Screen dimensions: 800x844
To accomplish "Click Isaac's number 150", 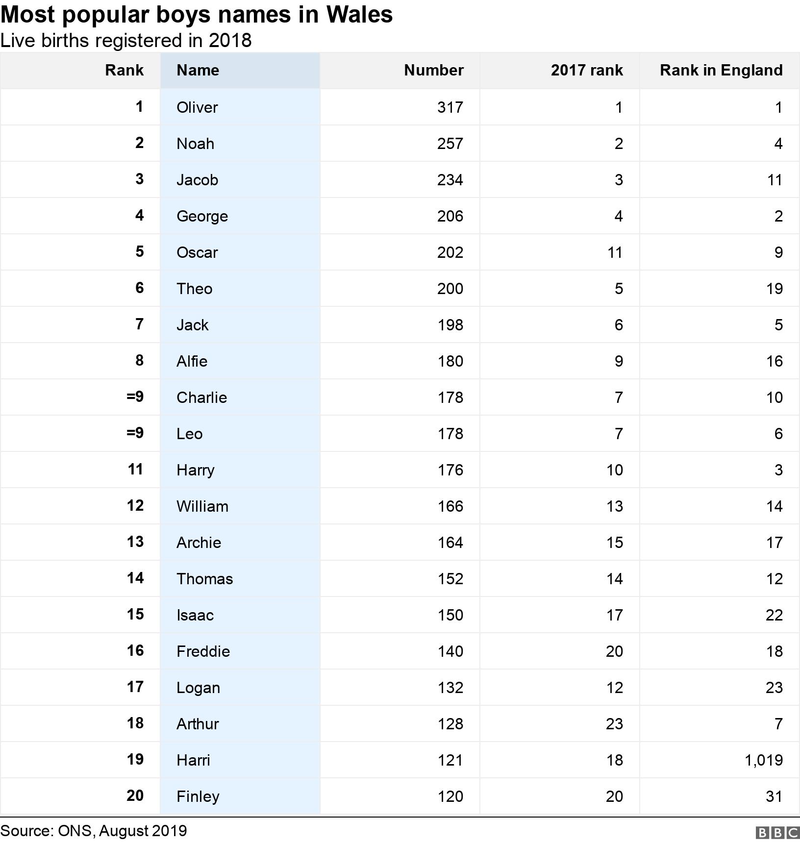I will [x=450, y=615].
